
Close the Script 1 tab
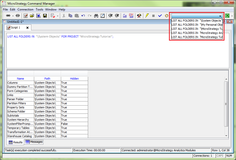coord(27,27)
